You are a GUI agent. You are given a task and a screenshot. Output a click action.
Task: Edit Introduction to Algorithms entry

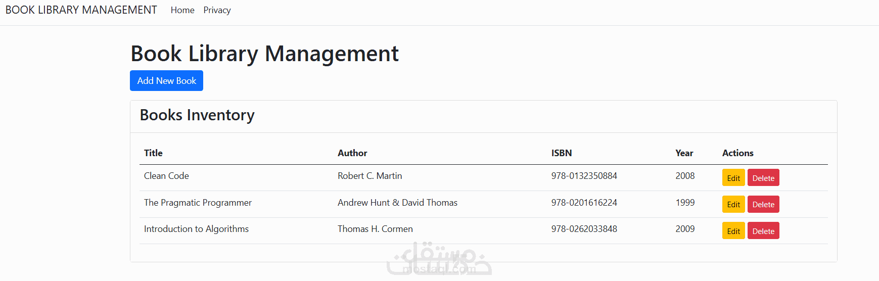[733, 231]
